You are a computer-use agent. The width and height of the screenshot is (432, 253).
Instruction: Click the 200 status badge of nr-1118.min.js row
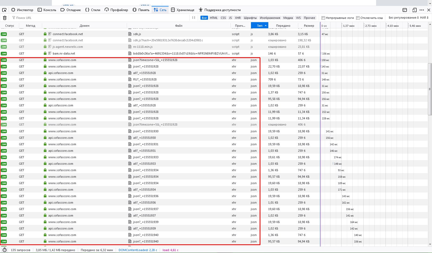point(4,47)
